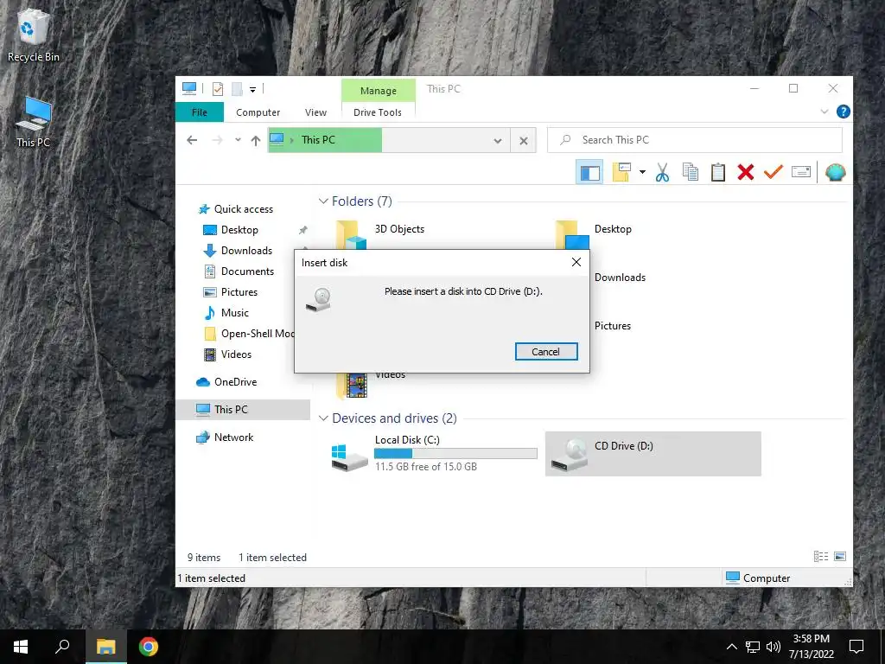The image size is (885, 664).
Task: Switch to large icons view icon
Action: coord(840,557)
